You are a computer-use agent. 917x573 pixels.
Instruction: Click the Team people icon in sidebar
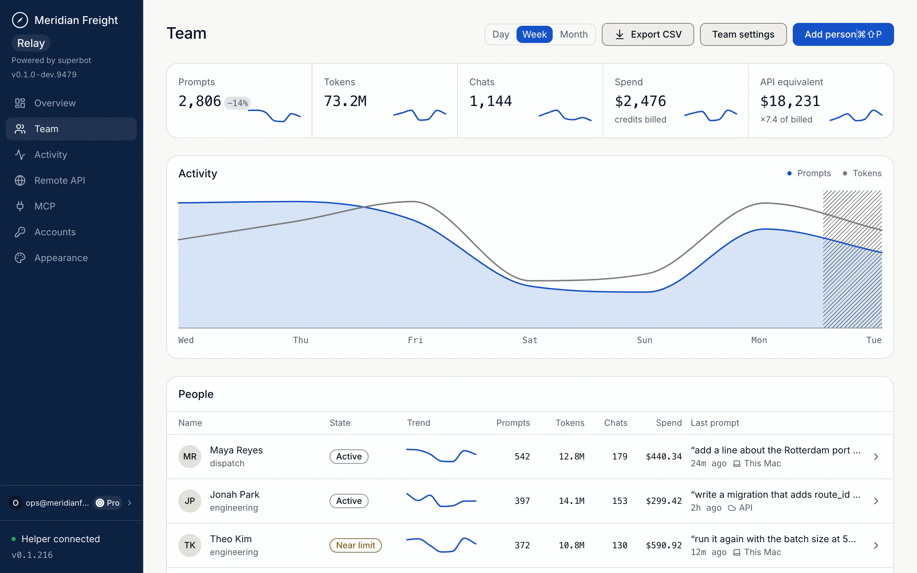[20, 129]
